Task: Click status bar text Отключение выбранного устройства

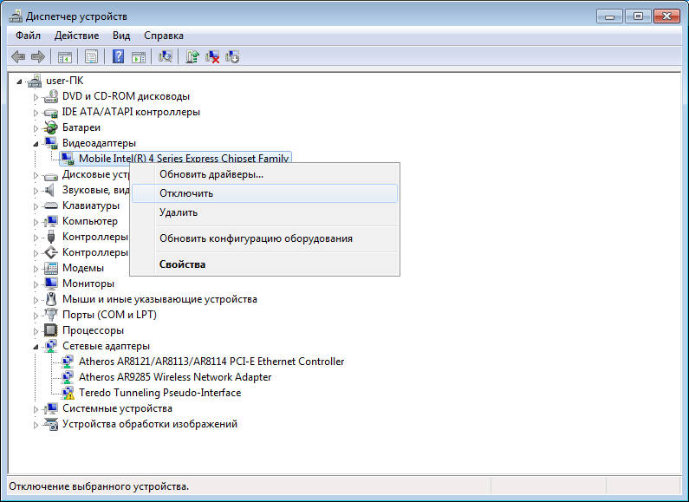Action: click(99, 486)
